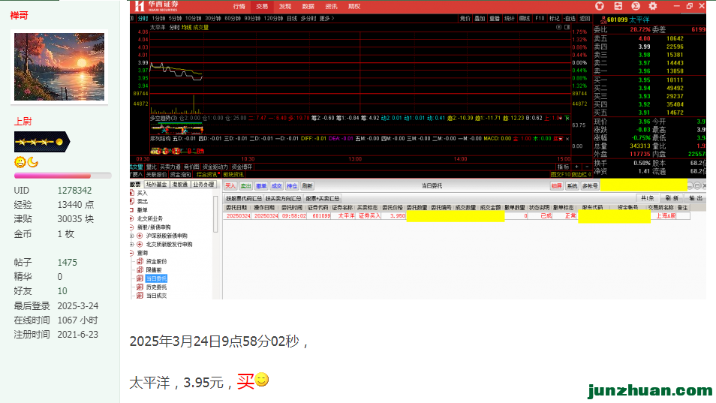This screenshot has width=716, height=403.
Task: Click the order panel round maximize icon
Action: point(697,186)
